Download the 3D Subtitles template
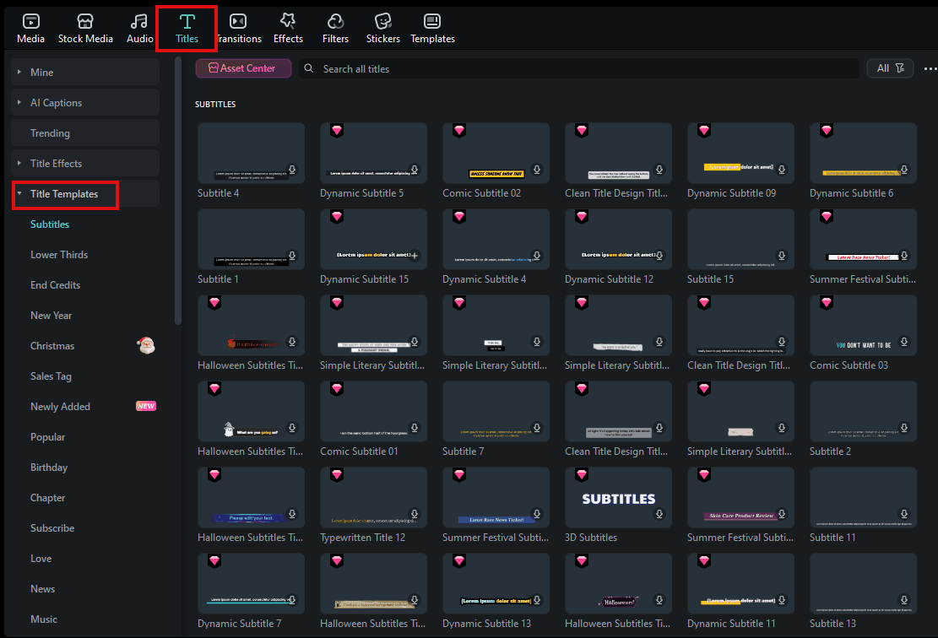 (x=659, y=514)
